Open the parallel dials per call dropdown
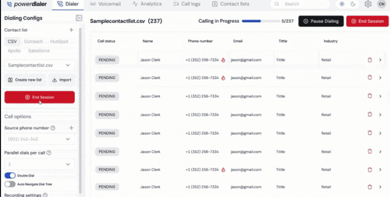 click(x=39, y=164)
